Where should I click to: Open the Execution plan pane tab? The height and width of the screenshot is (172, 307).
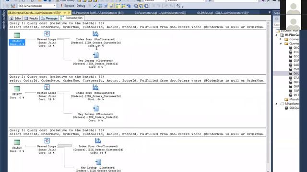click(x=71, y=18)
